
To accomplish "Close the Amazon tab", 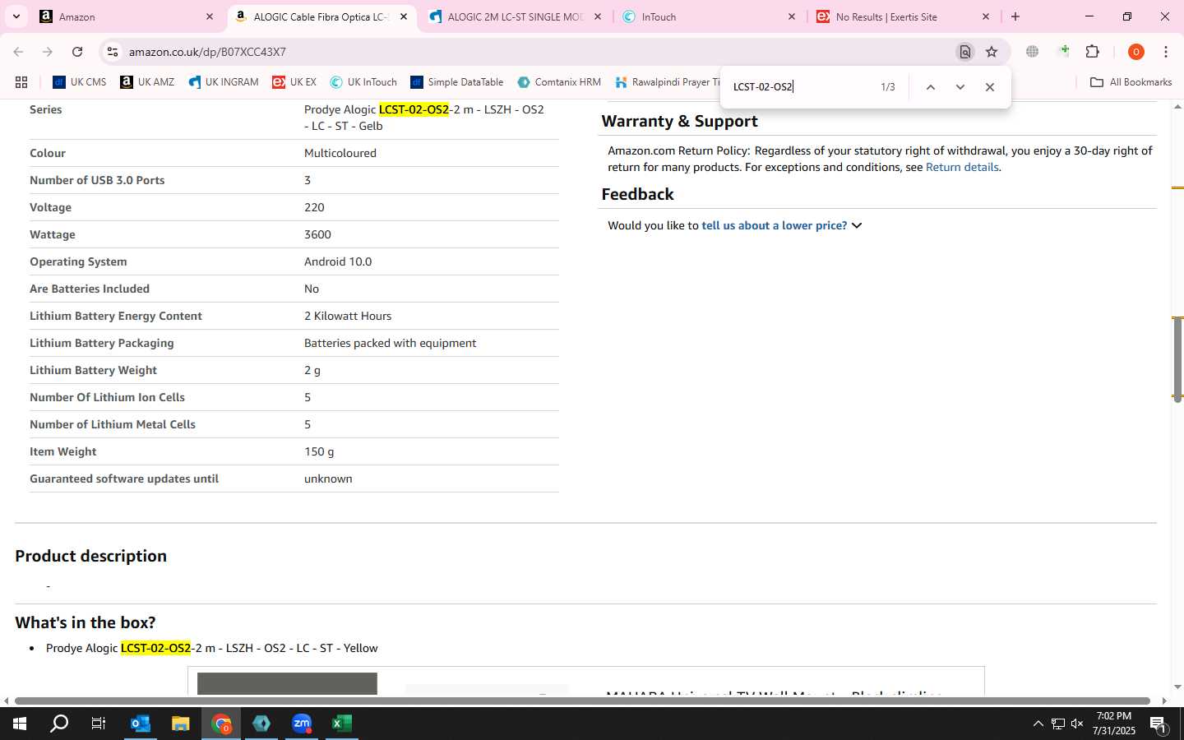I will (209, 16).
